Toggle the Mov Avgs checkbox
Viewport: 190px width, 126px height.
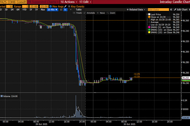(51, 6)
